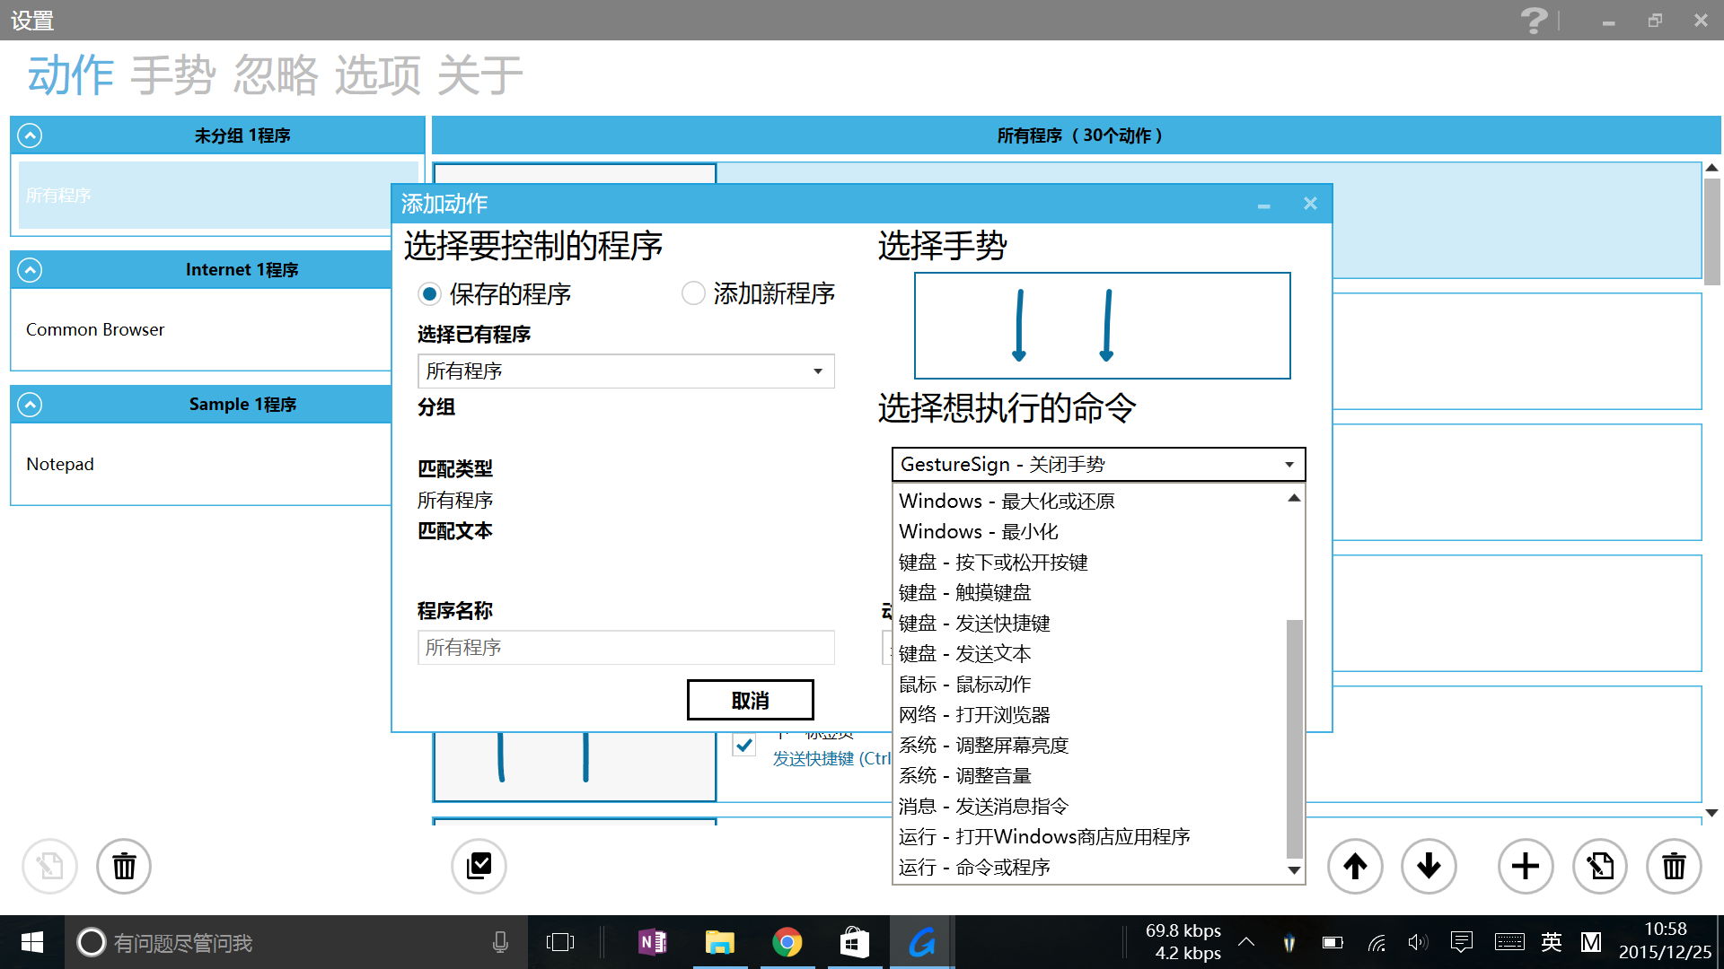Choose Windows - 最小化 from the list

pos(1090,531)
